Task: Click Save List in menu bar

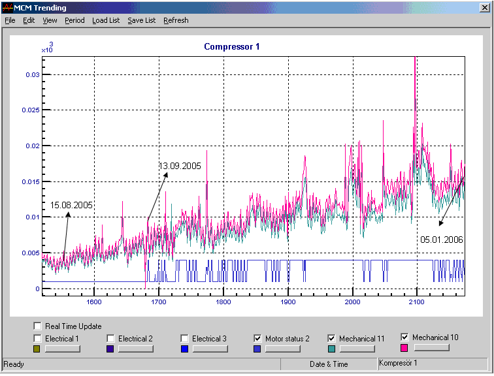Action: [x=141, y=20]
